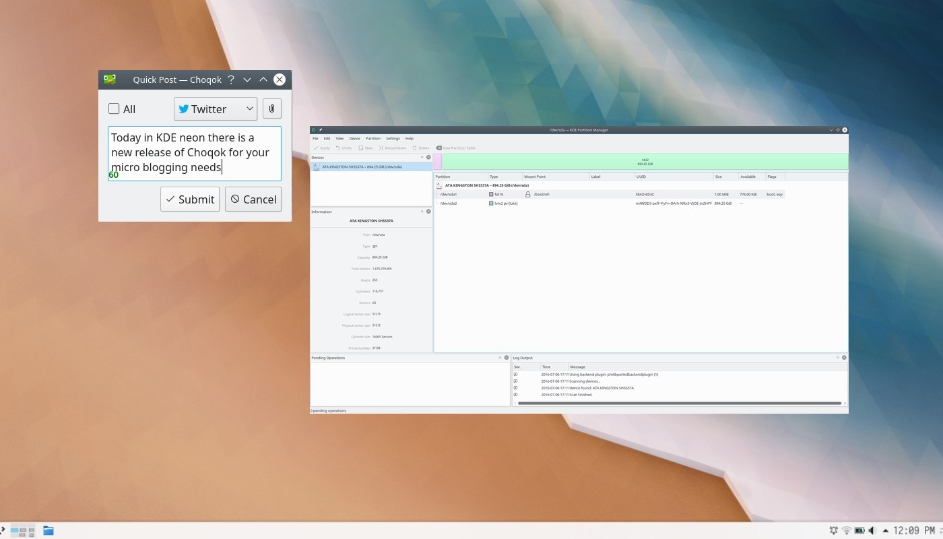This screenshot has height=539, width=943.
Task: Select the /dev/sda1 partition row
Action: (x=610, y=194)
